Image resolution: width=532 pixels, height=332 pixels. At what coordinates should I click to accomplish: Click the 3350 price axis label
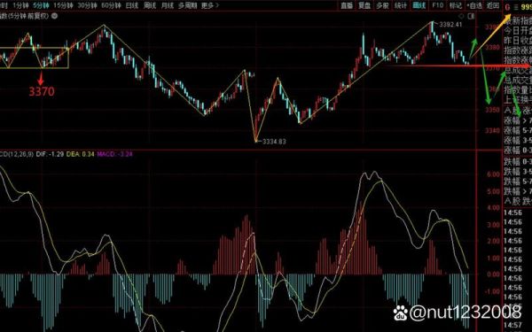492,110
